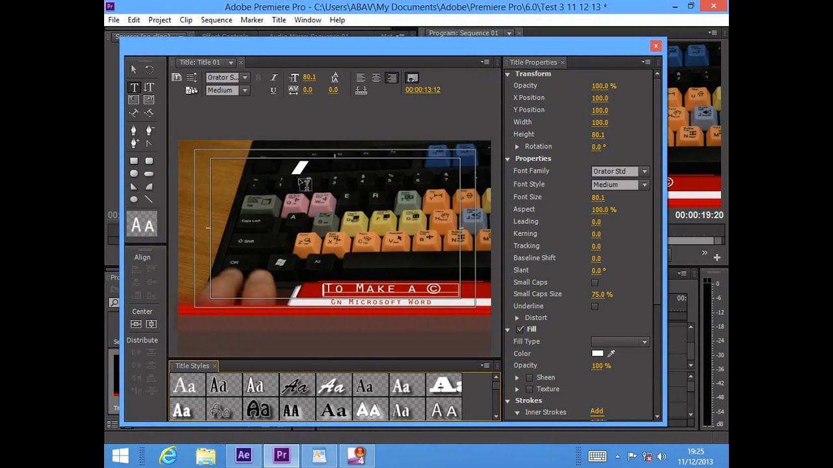Open the Fill Type dropdown

click(620, 342)
